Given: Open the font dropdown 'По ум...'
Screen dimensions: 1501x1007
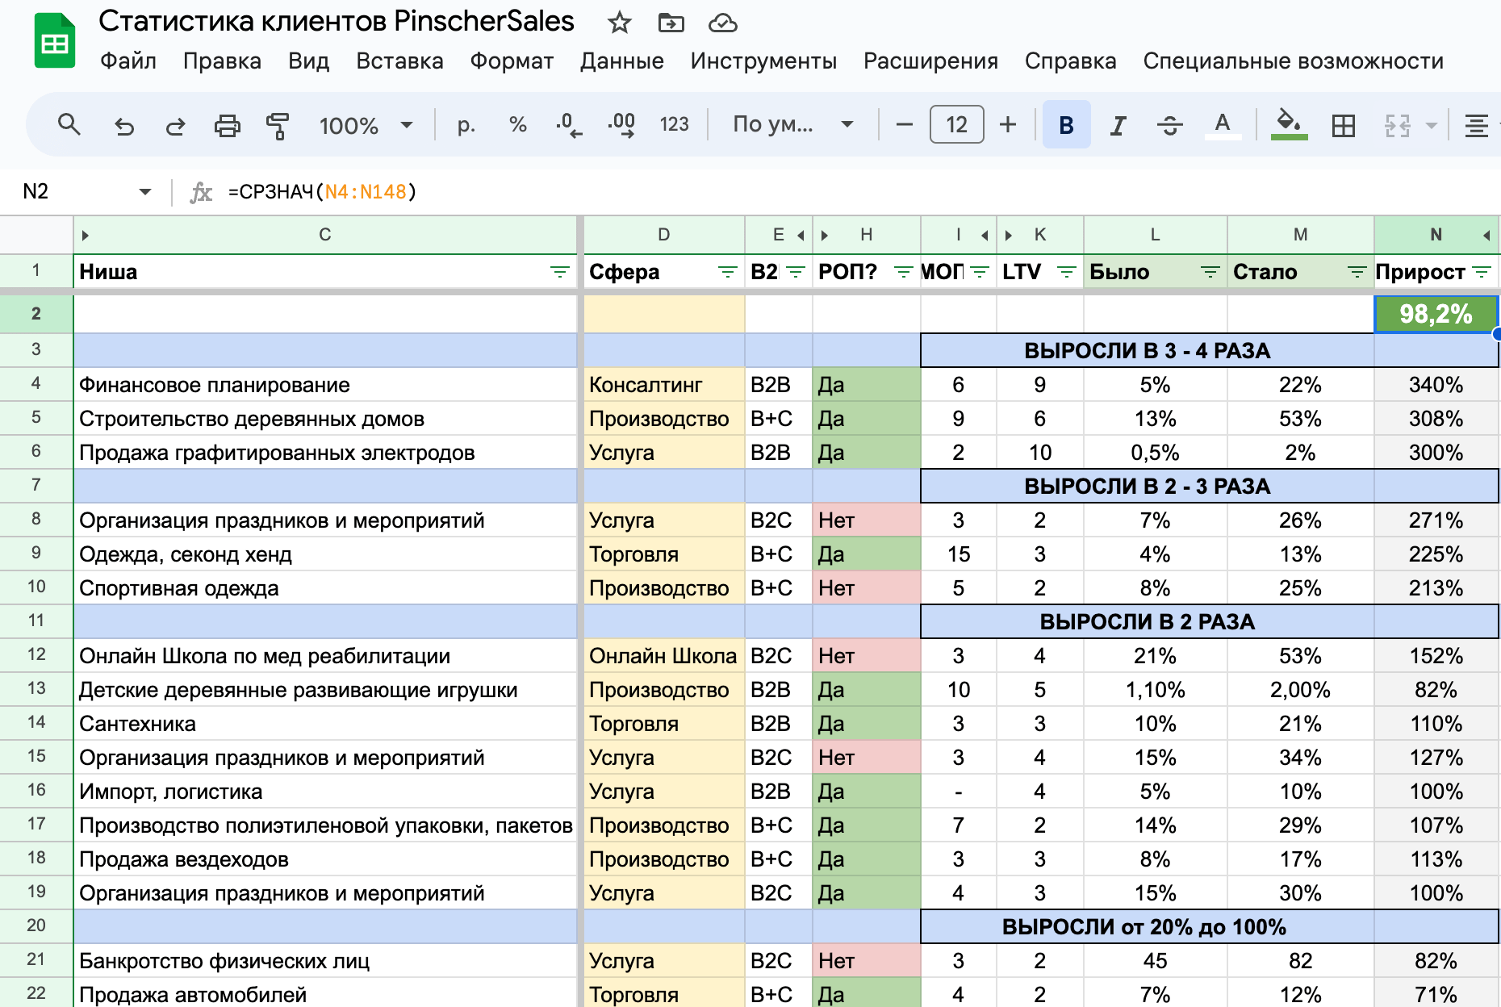Looking at the screenshot, I should 792,124.
